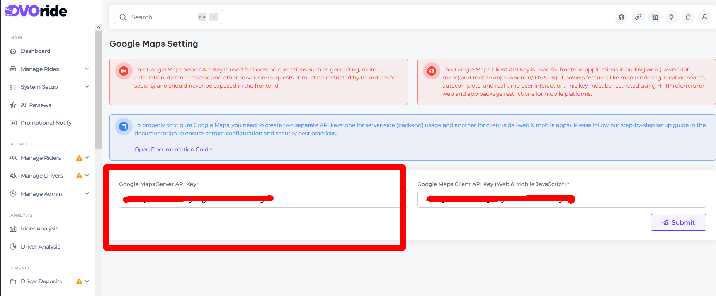Image resolution: width=716 pixels, height=296 pixels.
Task: Click the red Server API key info icon
Action: tap(124, 71)
